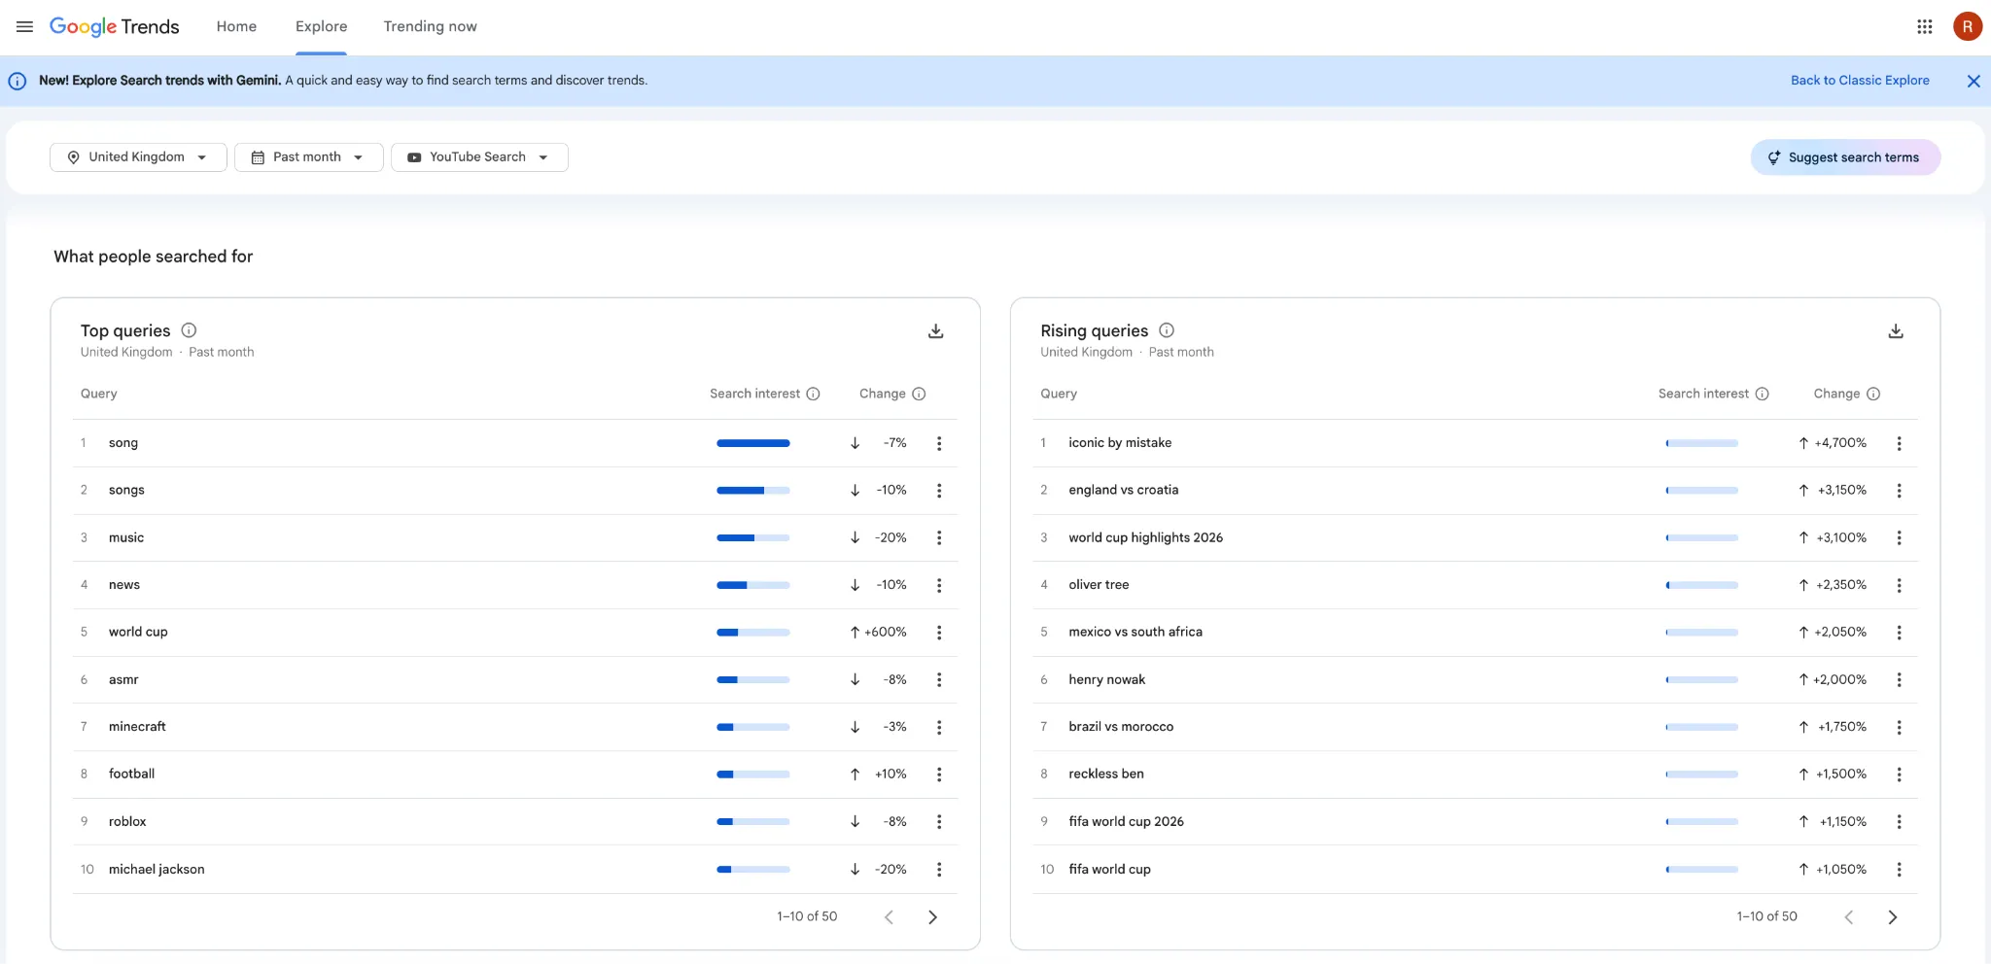Open more options for minecraft row
This screenshot has height=964, width=1991.
(939, 727)
